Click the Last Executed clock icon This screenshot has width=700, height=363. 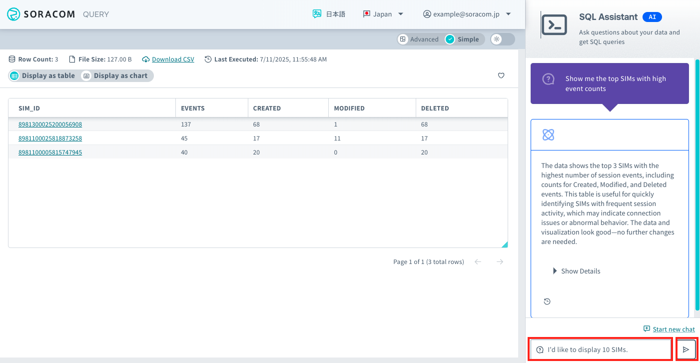click(x=208, y=59)
